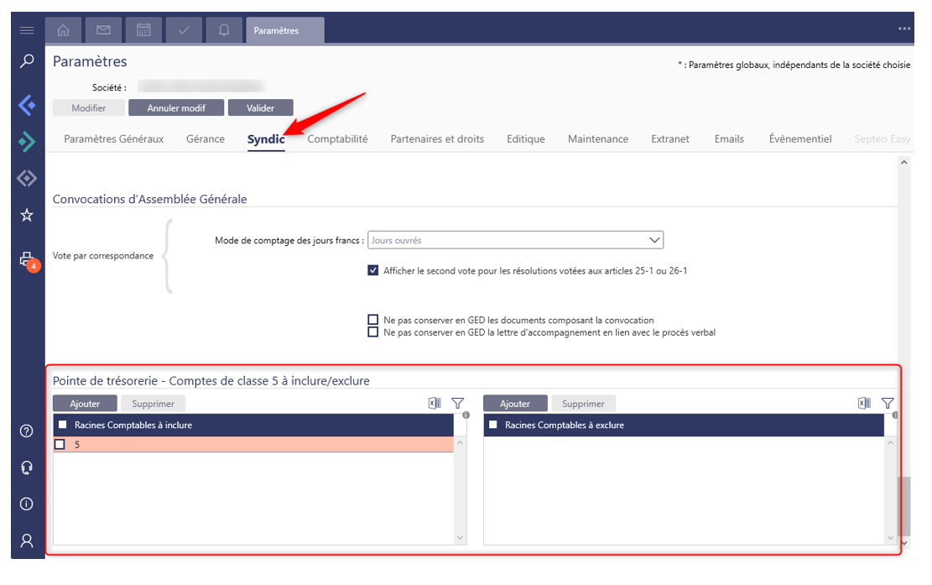The width and height of the screenshot is (932, 585).
Task: Open the mail envelope icon
Action: (x=103, y=30)
